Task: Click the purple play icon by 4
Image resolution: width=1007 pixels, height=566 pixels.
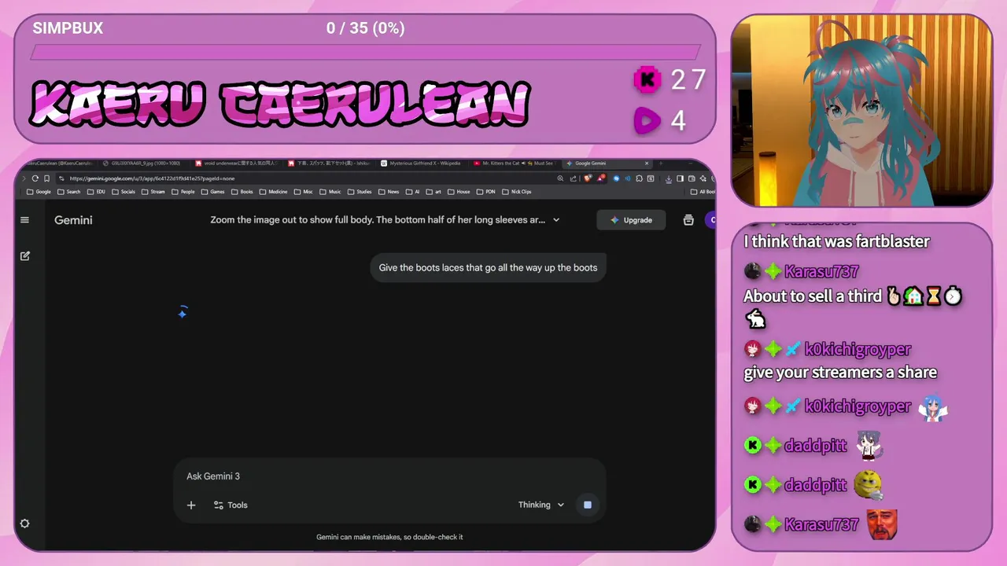Action: tap(647, 121)
